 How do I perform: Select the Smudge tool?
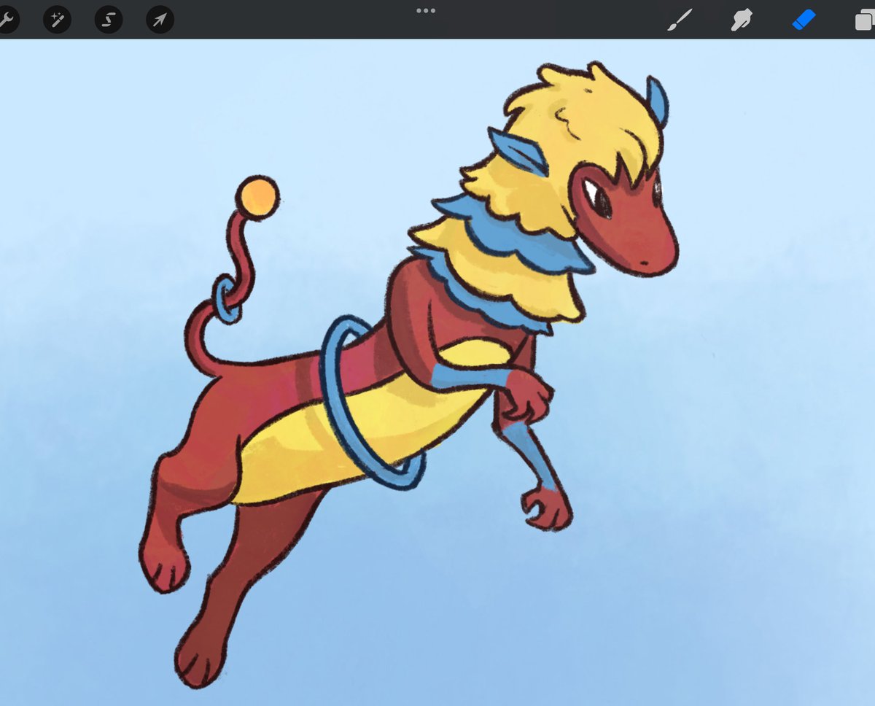coord(742,20)
